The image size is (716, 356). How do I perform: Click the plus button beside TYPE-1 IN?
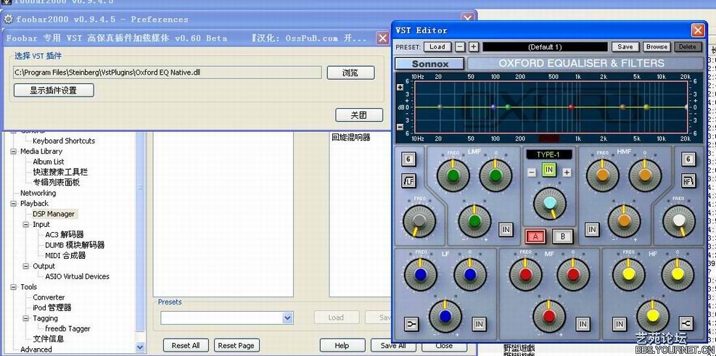(567, 173)
